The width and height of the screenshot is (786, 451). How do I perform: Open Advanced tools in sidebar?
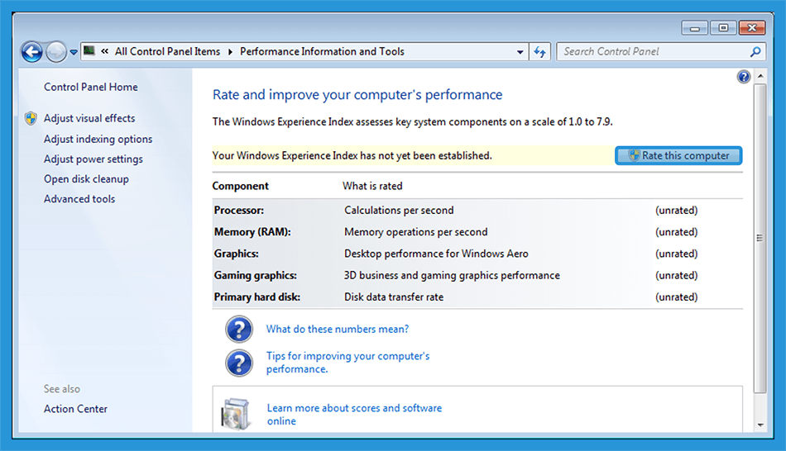click(79, 199)
